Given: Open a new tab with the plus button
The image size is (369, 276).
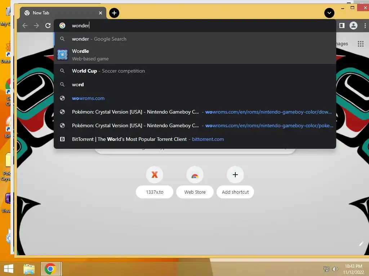Looking at the screenshot, I should click(114, 13).
